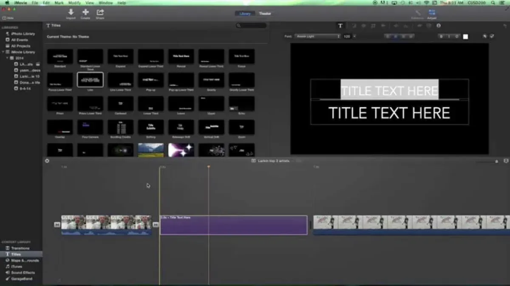The width and height of the screenshot is (510, 286).
Task: Select All Projects in the sidebar
Action: click(20, 46)
